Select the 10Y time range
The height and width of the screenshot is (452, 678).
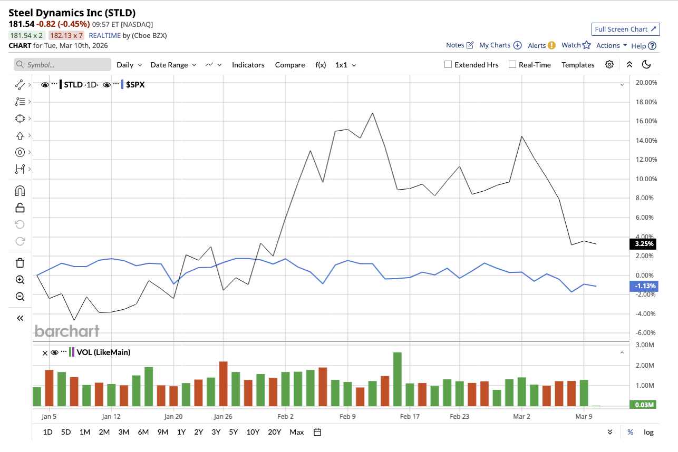253,432
